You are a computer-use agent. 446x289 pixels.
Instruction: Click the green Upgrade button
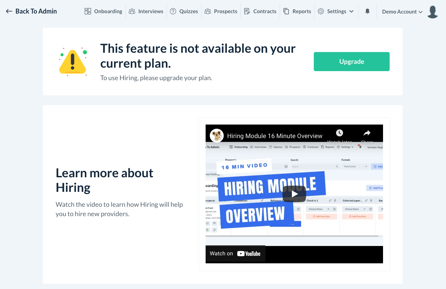(352, 62)
